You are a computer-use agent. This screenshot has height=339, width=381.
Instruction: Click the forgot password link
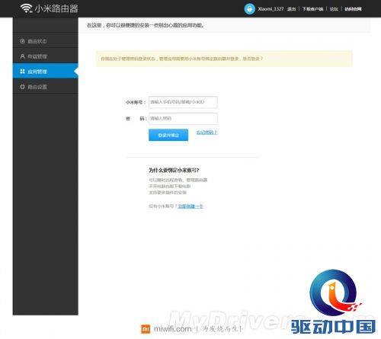(x=207, y=133)
